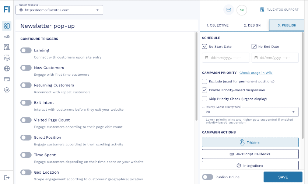Click the Fluentos Support icon
This screenshot has height=184, width=308.
click(x=262, y=10)
